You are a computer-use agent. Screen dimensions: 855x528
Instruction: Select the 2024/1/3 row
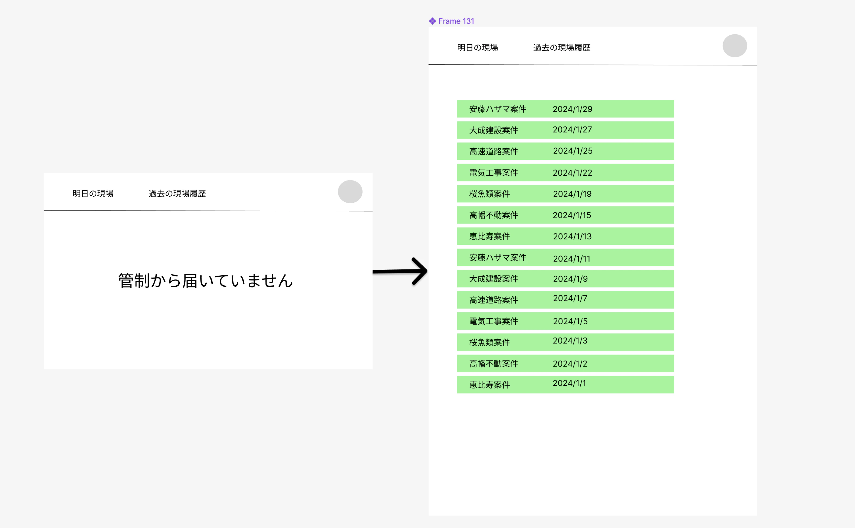pyautogui.click(x=565, y=342)
